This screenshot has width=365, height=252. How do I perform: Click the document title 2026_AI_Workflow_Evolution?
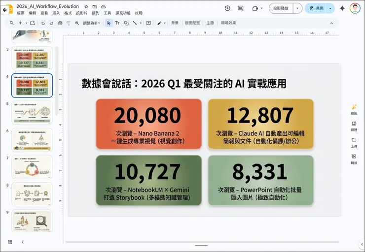47,6
